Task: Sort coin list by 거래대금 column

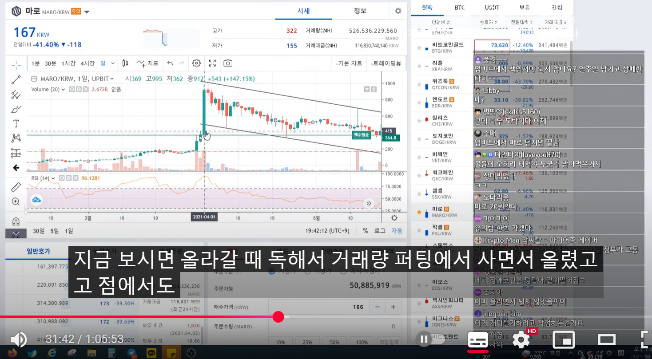Action: (555, 22)
